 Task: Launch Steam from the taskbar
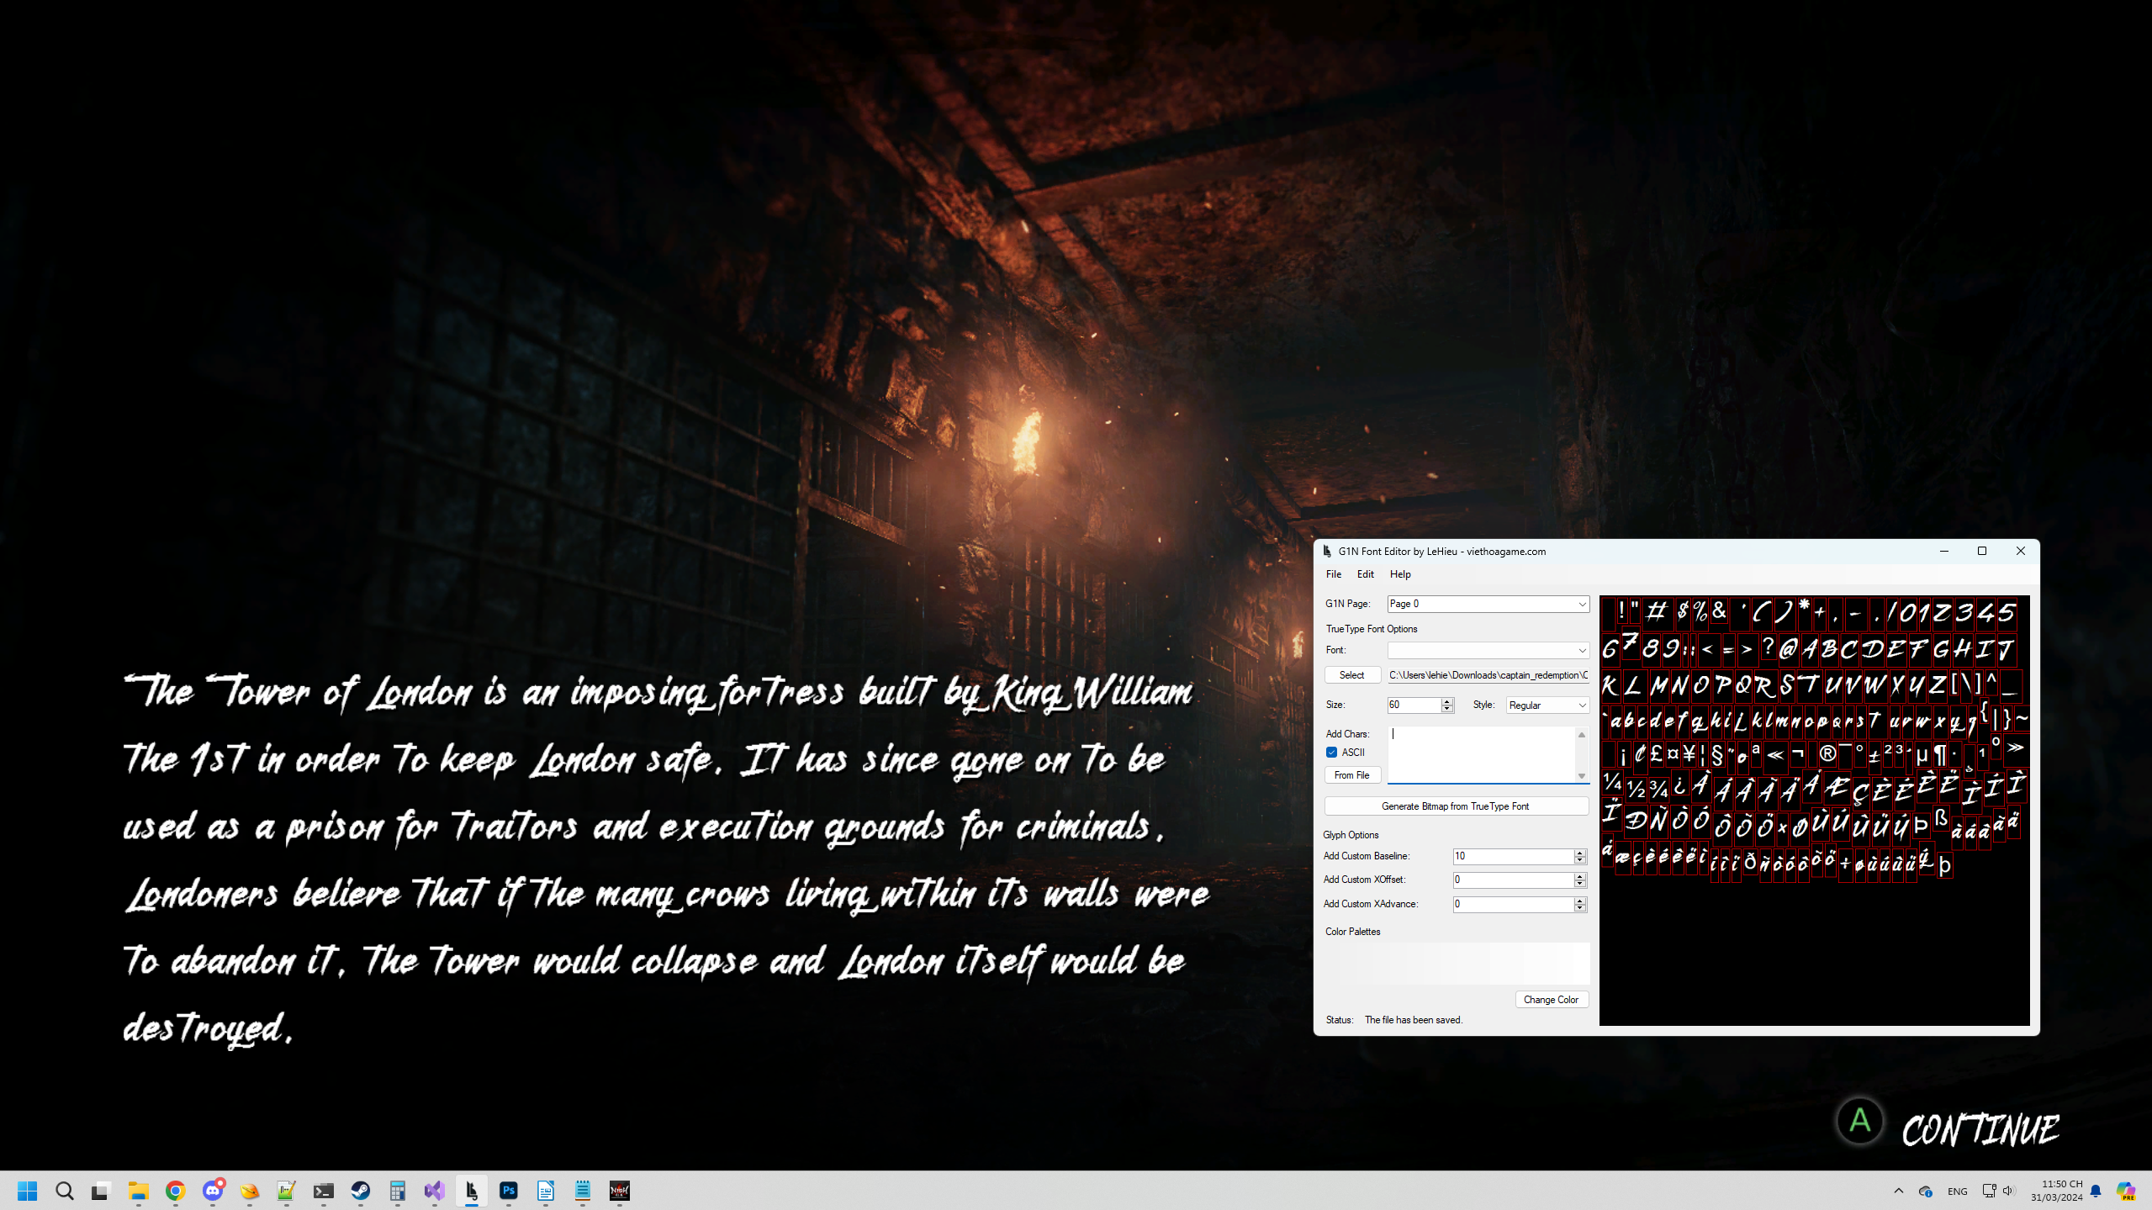pyautogui.click(x=361, y=1191)
